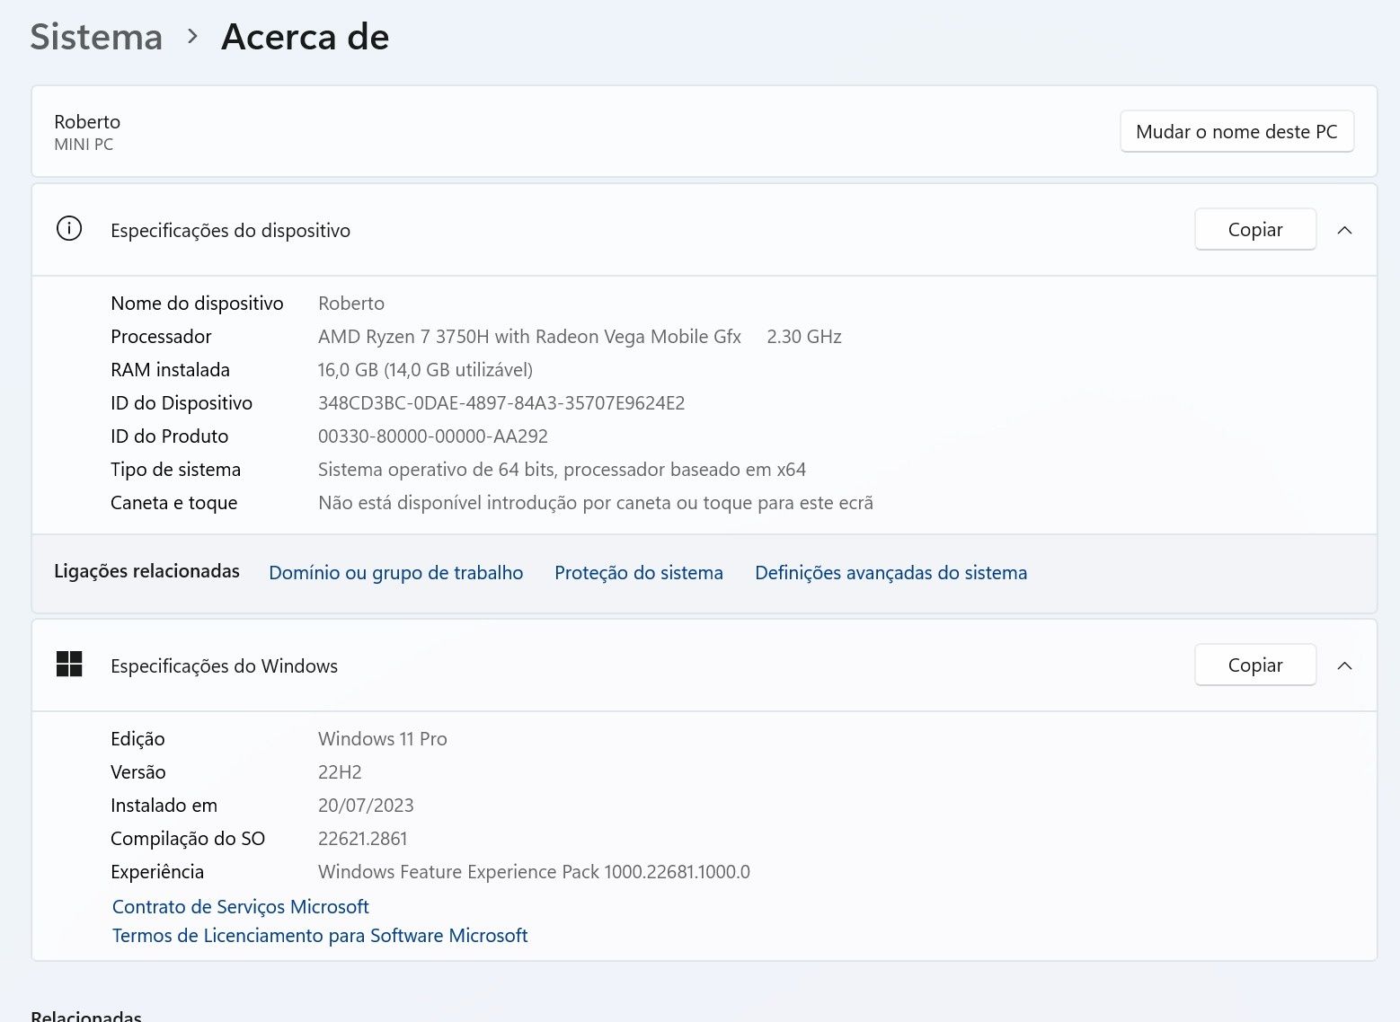The image size is (1400, 1022).
Task: Select the Caneta e toque value text
Action: tap(596, 503)
